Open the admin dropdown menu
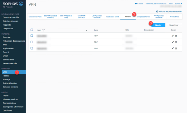 (x=178, y=4)
